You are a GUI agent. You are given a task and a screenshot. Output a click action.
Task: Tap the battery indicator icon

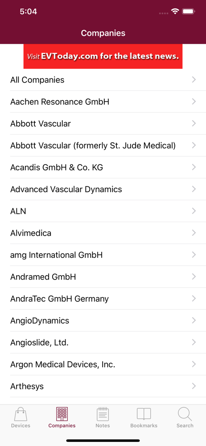point(188,12)
